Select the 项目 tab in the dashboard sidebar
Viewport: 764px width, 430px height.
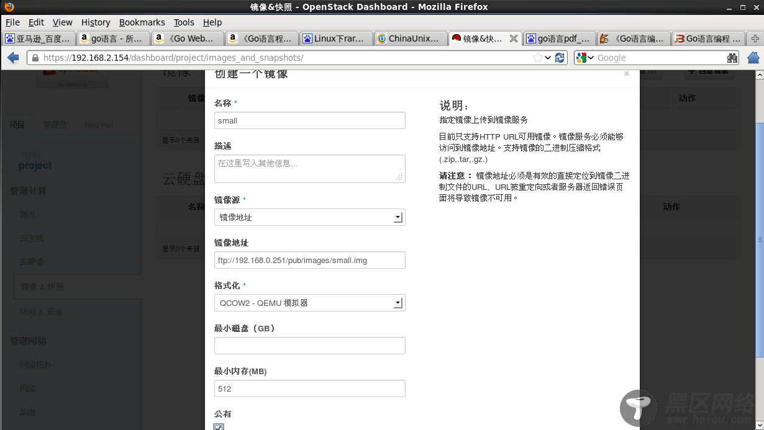[17, 125]
